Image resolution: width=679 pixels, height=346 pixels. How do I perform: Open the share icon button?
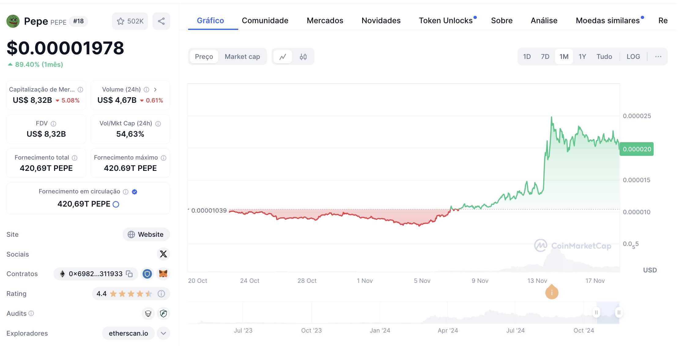coord(161,21)
